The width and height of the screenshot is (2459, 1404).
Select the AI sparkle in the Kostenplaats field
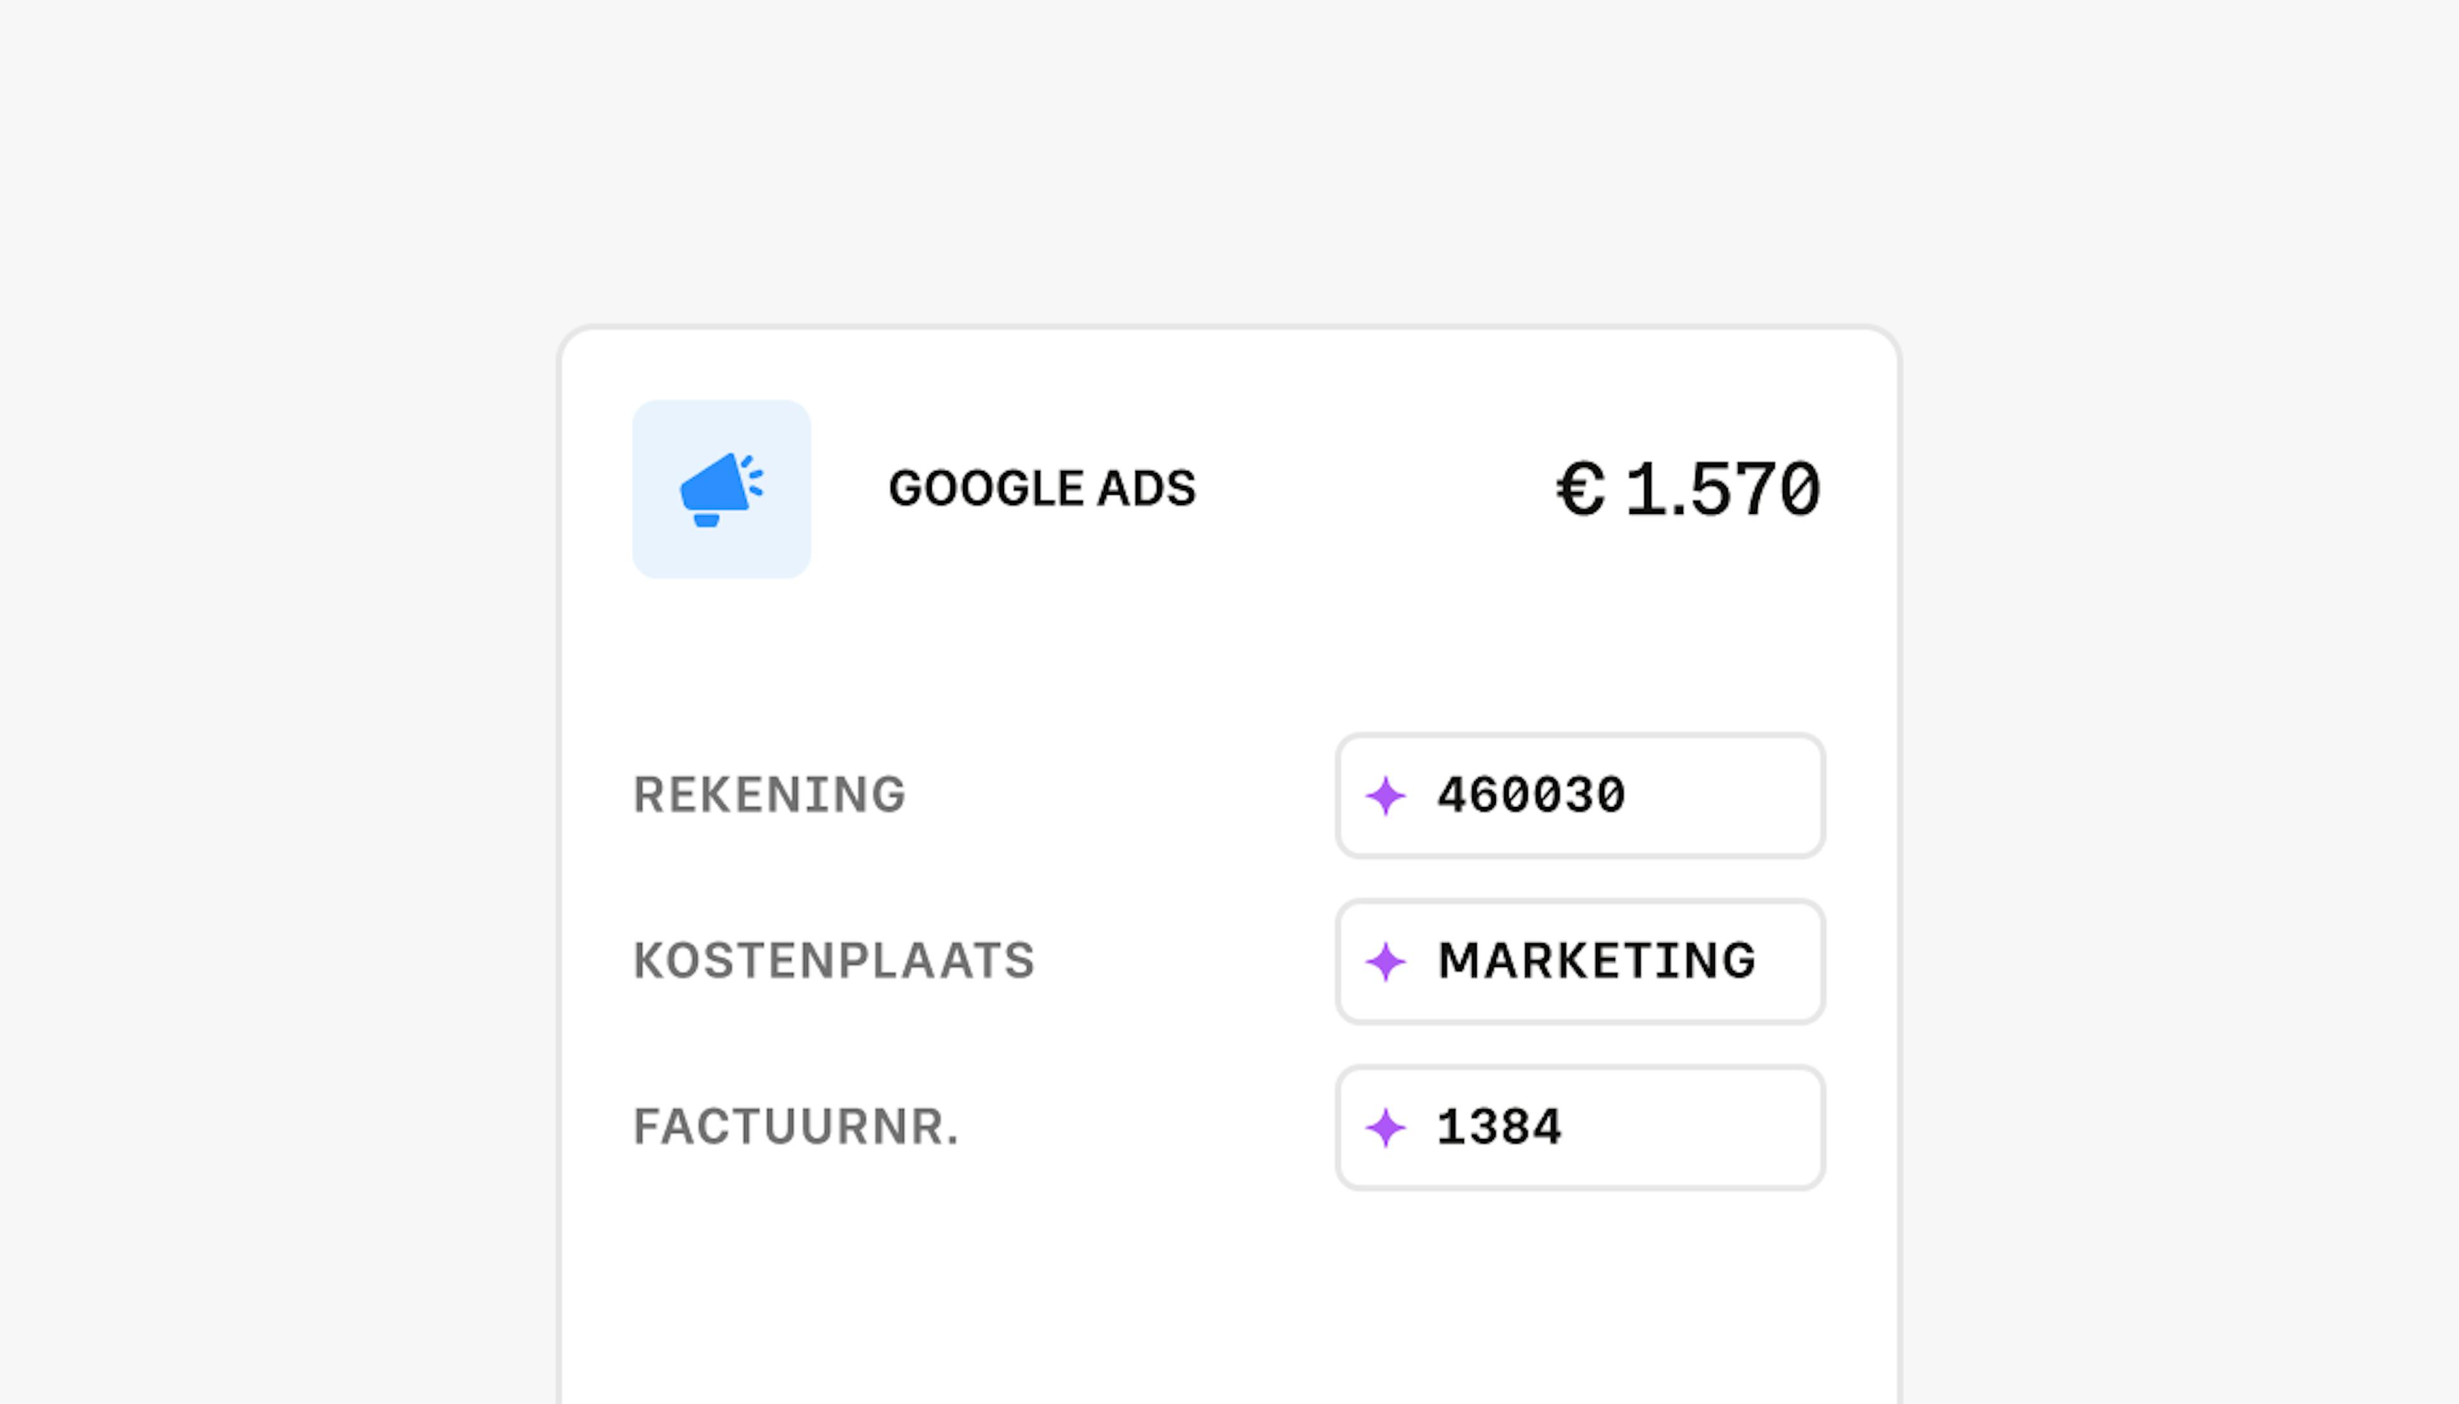click(1387, 961)
